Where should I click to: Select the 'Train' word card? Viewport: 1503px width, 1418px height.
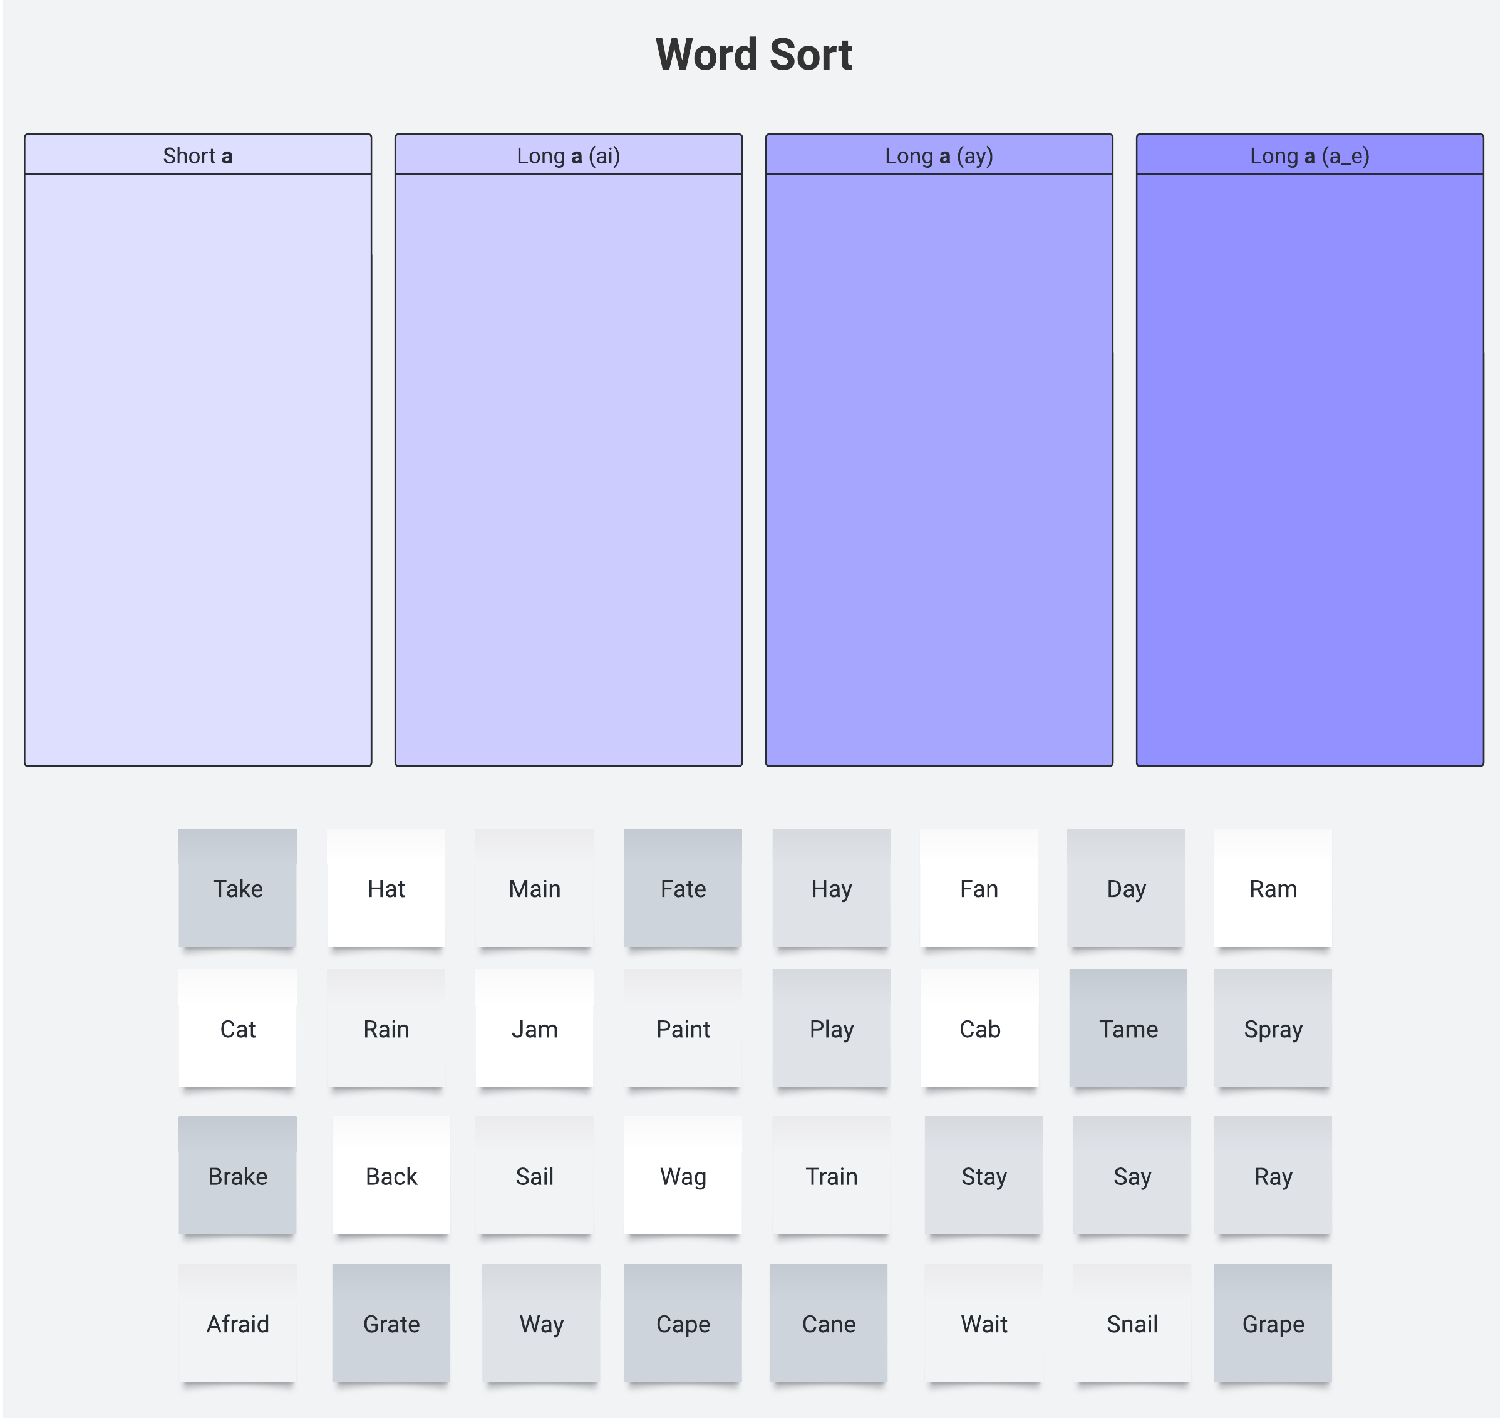[x=831, y=1176]
